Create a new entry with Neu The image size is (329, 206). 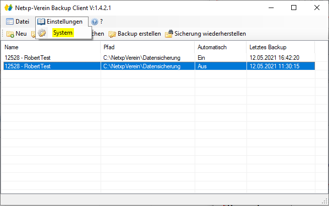pos(17,34)
